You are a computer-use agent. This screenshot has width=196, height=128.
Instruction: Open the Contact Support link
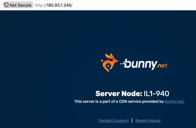pyautogui.click(x=114, y=121)
